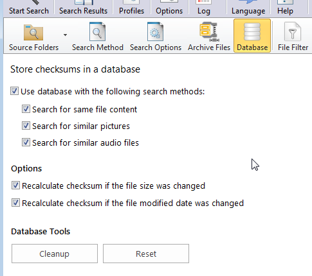Image resolution: width=312 pixels, height=276 pixels.
Task: Uncheck 'Search for same file content'
Action: [26, 109]
